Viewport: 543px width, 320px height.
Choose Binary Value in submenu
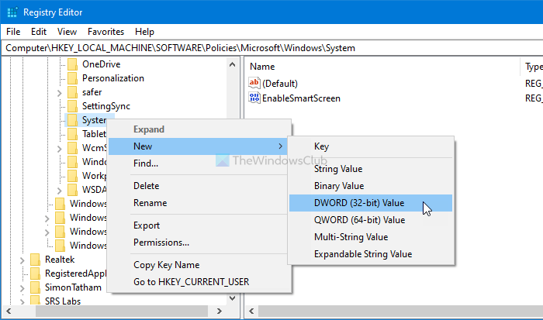[371, 186]
